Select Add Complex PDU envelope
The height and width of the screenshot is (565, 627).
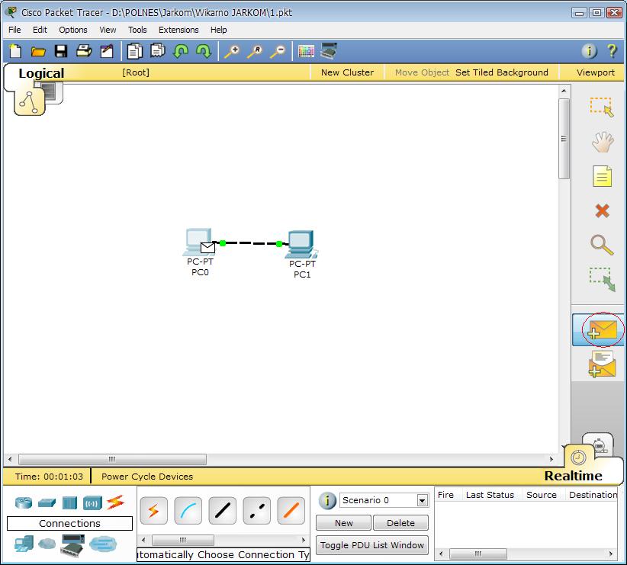602,364
